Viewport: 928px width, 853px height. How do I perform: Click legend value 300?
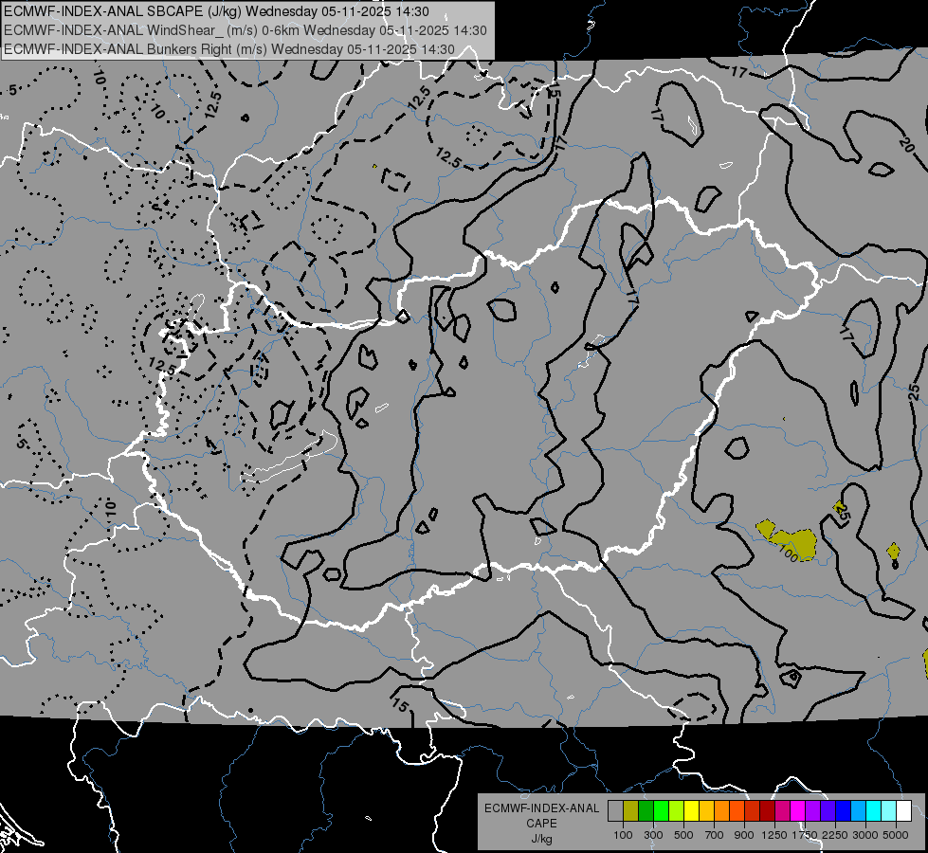(653, 835)
